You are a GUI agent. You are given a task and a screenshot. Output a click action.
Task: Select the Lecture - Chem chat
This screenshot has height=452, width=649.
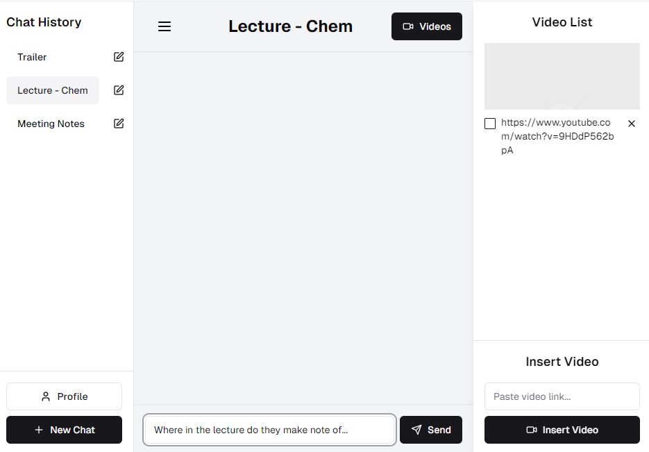[x=53, y=90]
